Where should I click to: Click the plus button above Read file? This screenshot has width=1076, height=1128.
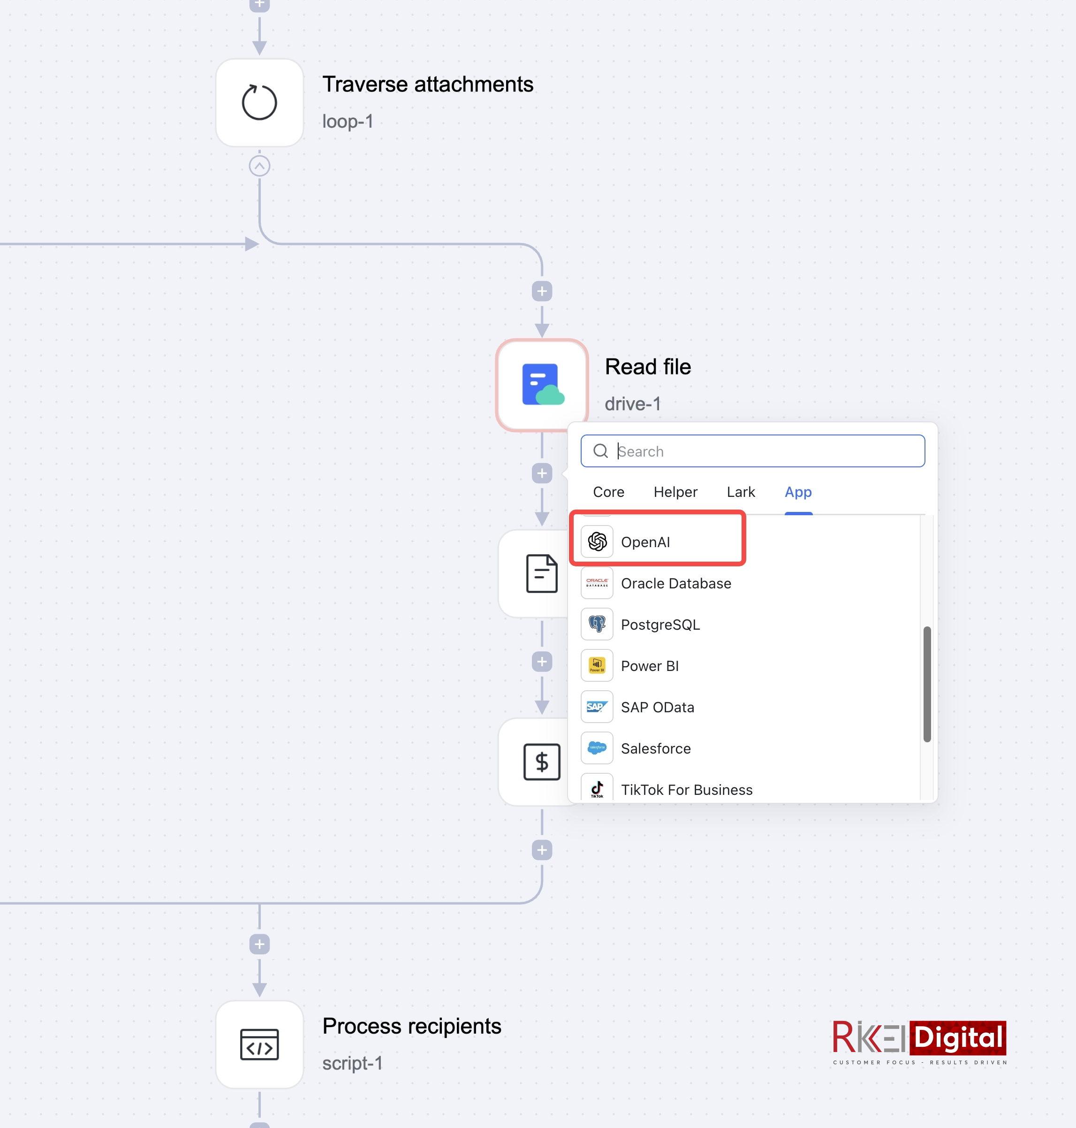pos(541,291)
